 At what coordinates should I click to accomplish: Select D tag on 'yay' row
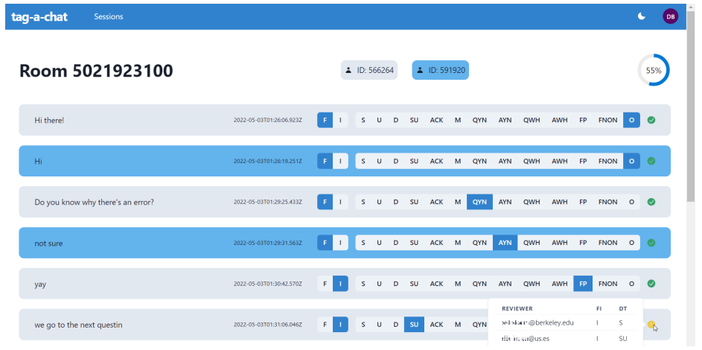pos(396,283)
